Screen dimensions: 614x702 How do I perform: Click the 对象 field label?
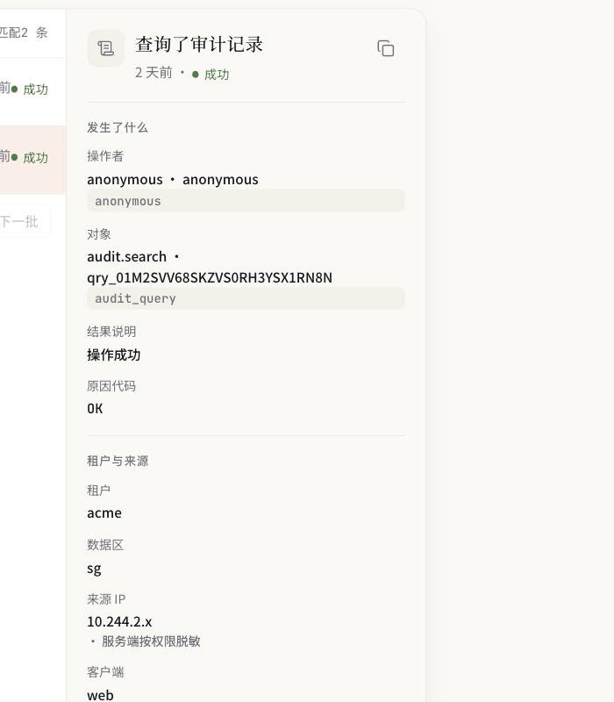(99, 233)
